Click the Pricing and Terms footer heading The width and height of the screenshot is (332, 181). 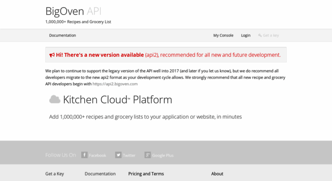coord(146,174)
